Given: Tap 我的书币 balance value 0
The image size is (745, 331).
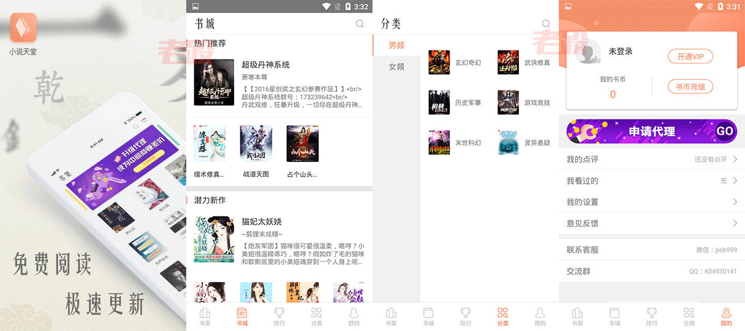Looking at the screenshot, I should click(x=613, y=94).
